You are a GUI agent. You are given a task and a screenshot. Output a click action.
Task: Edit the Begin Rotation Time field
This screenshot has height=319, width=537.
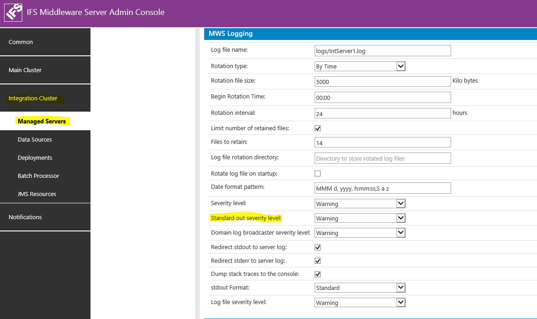pyautogui.click(x=382, y=98)
